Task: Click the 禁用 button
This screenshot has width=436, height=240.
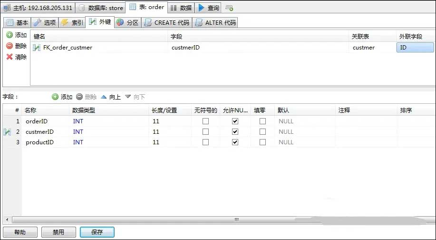Action: click(x=58, y=232)
